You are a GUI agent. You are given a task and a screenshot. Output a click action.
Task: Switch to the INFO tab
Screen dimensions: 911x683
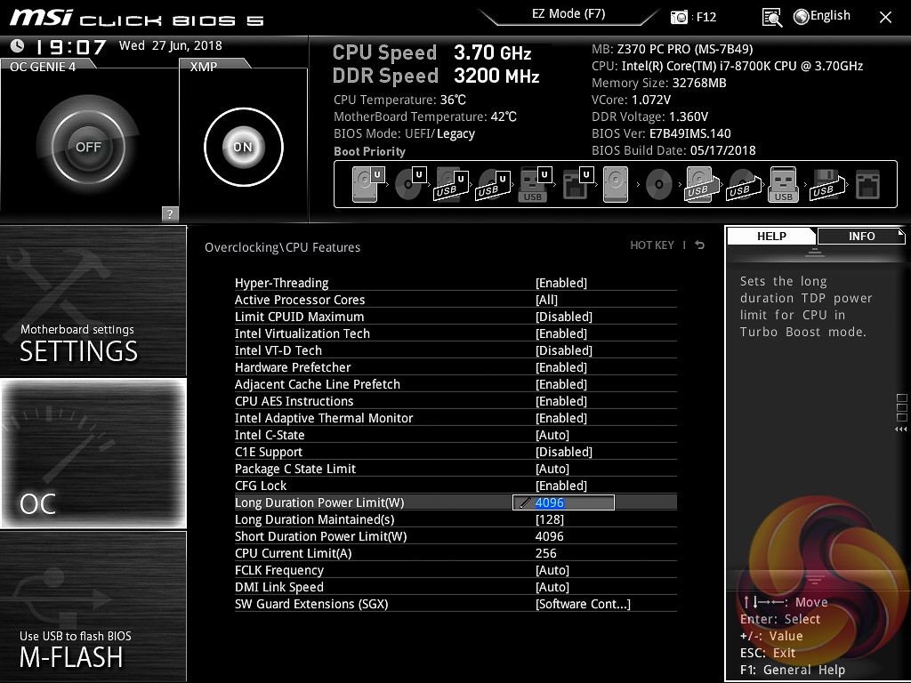click(860, 236)
